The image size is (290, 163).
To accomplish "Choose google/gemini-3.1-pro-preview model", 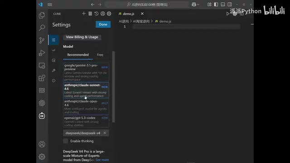I will 86,72.
